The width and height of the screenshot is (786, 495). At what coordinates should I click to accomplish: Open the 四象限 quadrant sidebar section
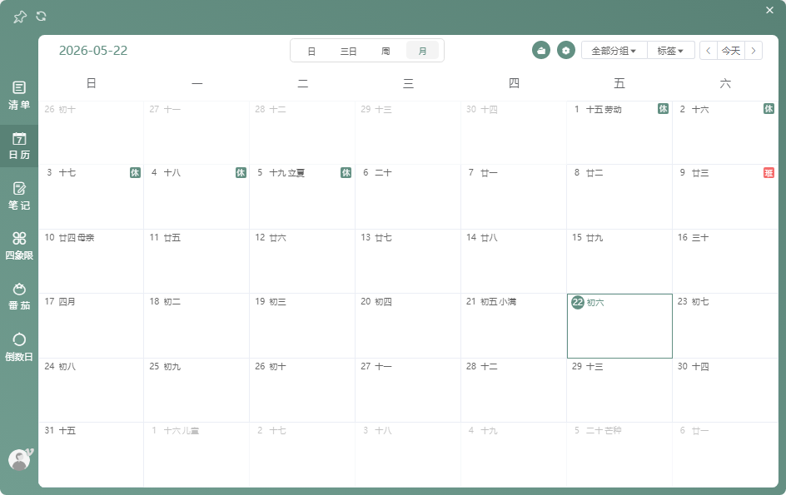tap(19, 246)
